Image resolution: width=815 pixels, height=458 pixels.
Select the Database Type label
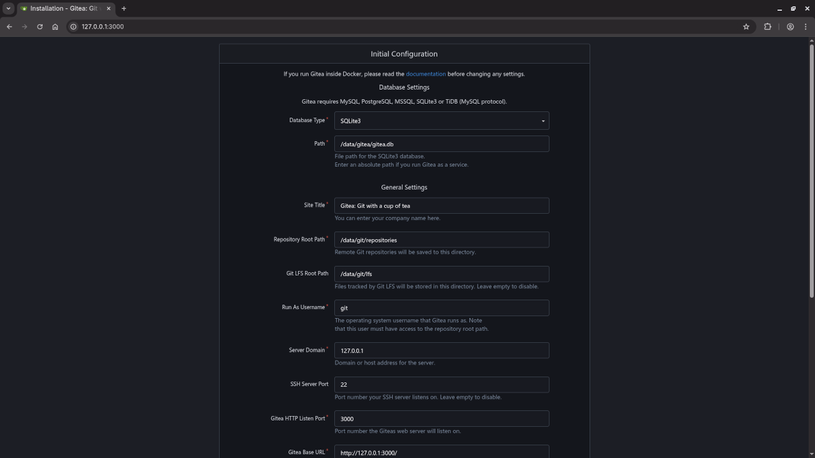pos(307,120)
